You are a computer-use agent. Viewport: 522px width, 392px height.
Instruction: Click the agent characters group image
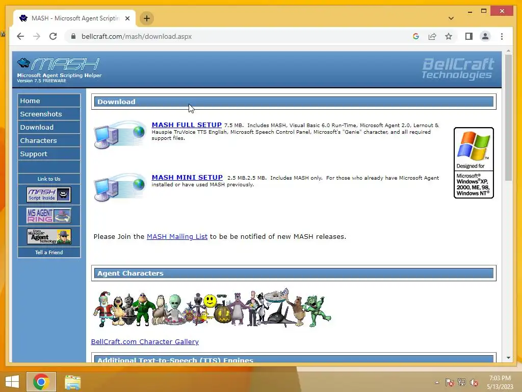pos(212,308)
